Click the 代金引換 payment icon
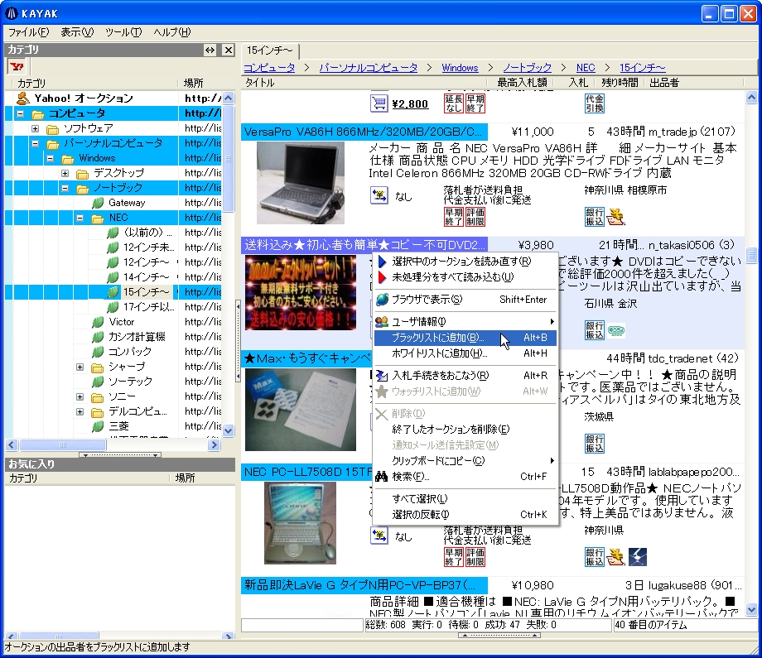Image resolution: width=762 pixels, height=658 pixels. point(595,103)
